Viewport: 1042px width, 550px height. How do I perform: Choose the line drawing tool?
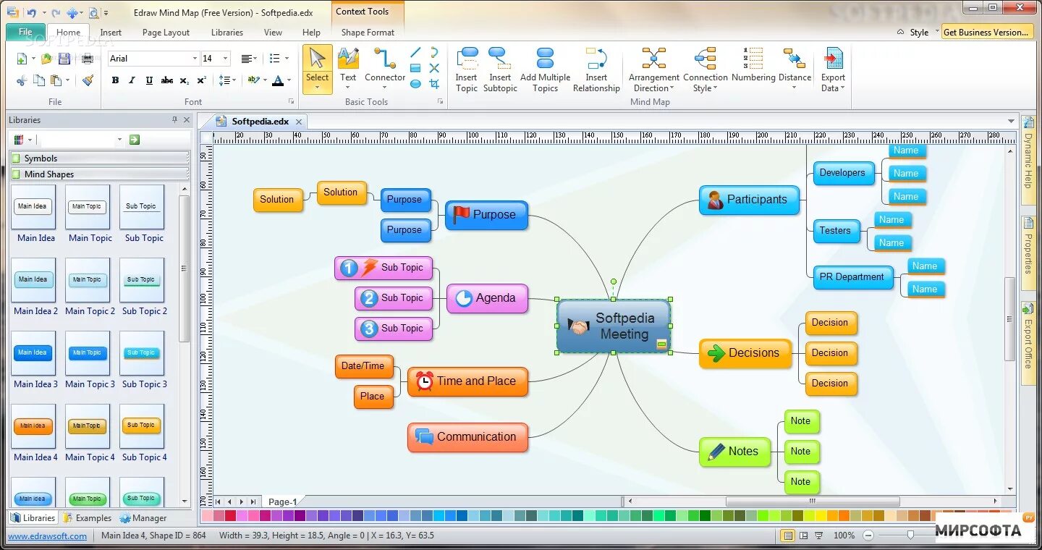pos(415,52)
